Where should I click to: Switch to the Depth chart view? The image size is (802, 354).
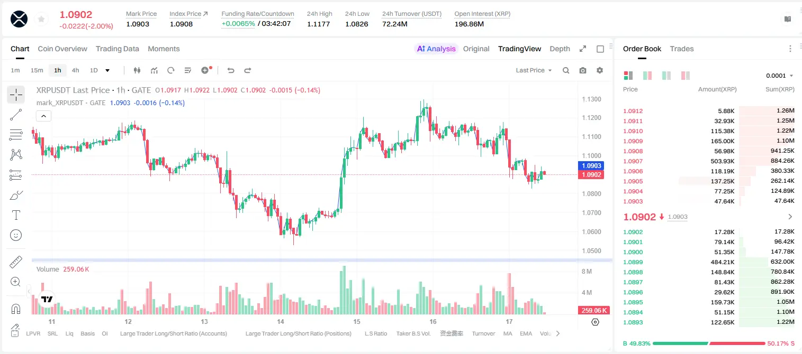click(560, 49)
